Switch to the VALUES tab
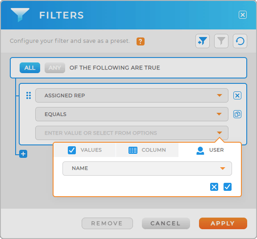 click(x=85, y=150)
